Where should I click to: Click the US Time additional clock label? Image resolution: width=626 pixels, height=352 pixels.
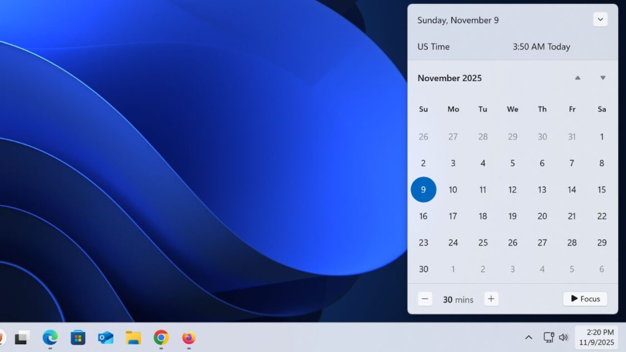tap(433, 47)
